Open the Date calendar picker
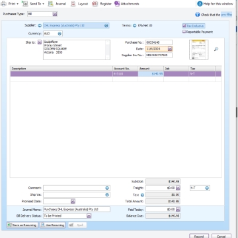Viewport: 238px width, 238px height. pos(170,49)
